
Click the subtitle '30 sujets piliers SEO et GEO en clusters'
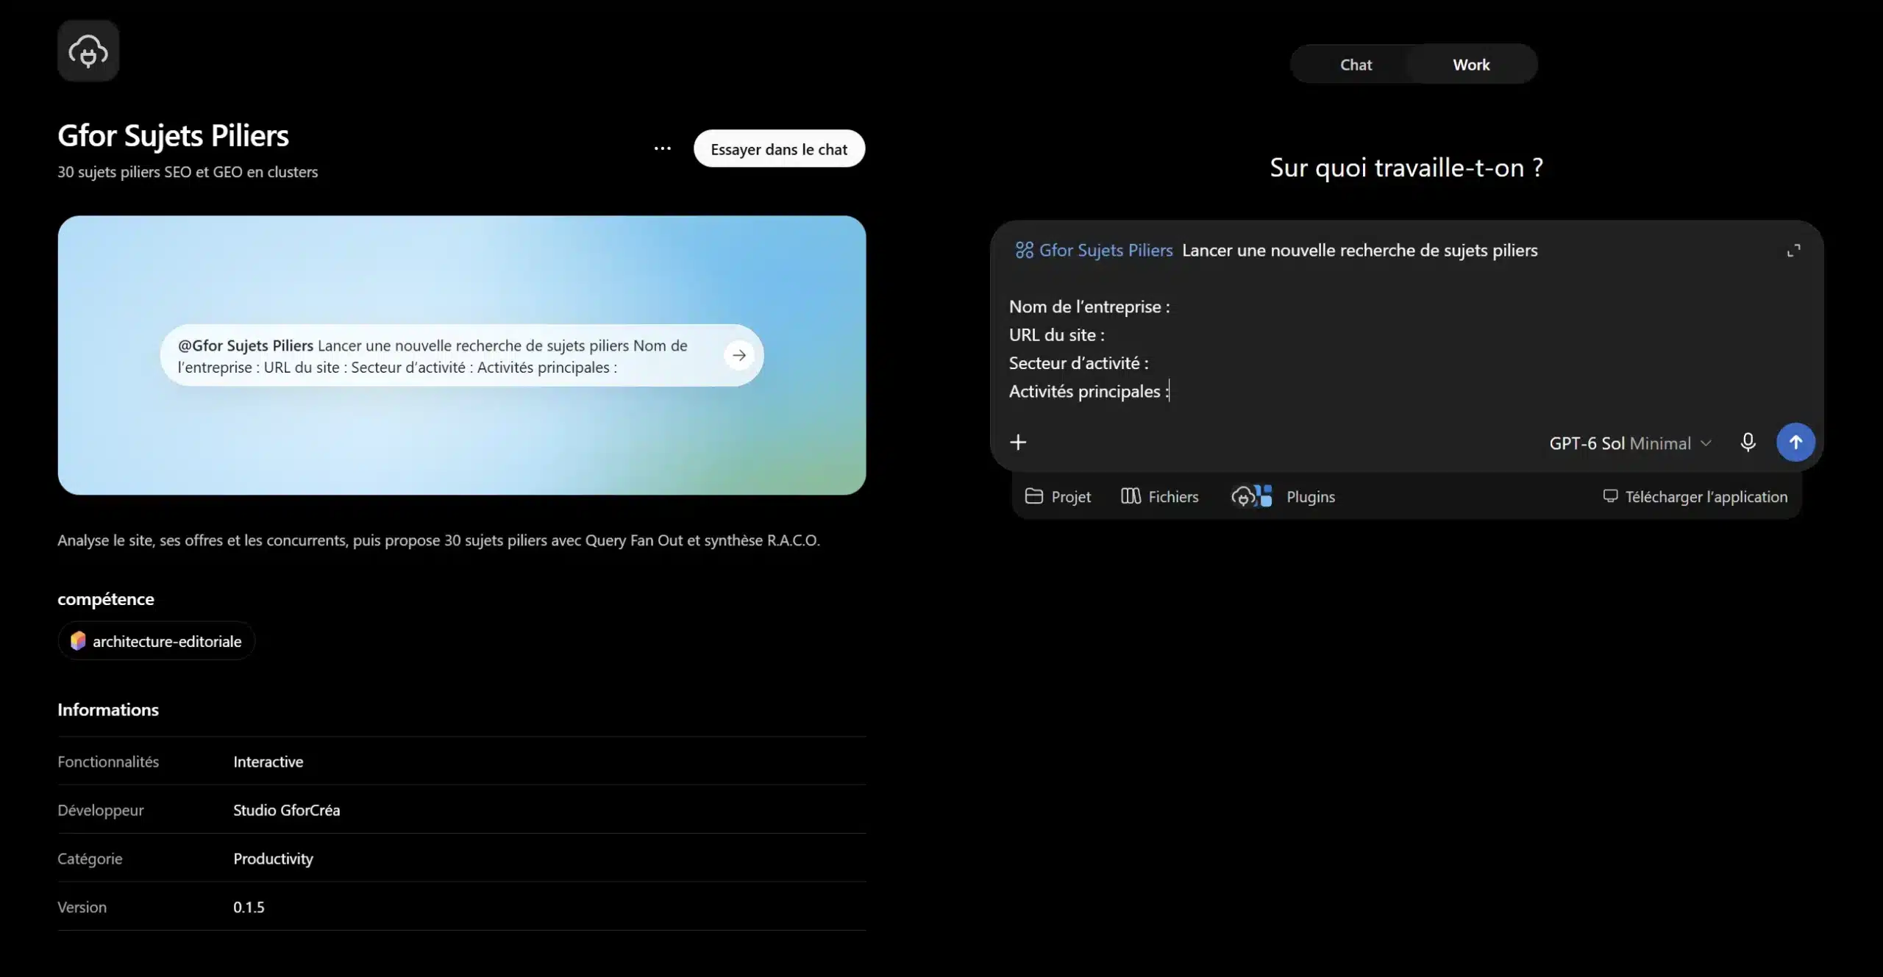(x=188, y=172)
